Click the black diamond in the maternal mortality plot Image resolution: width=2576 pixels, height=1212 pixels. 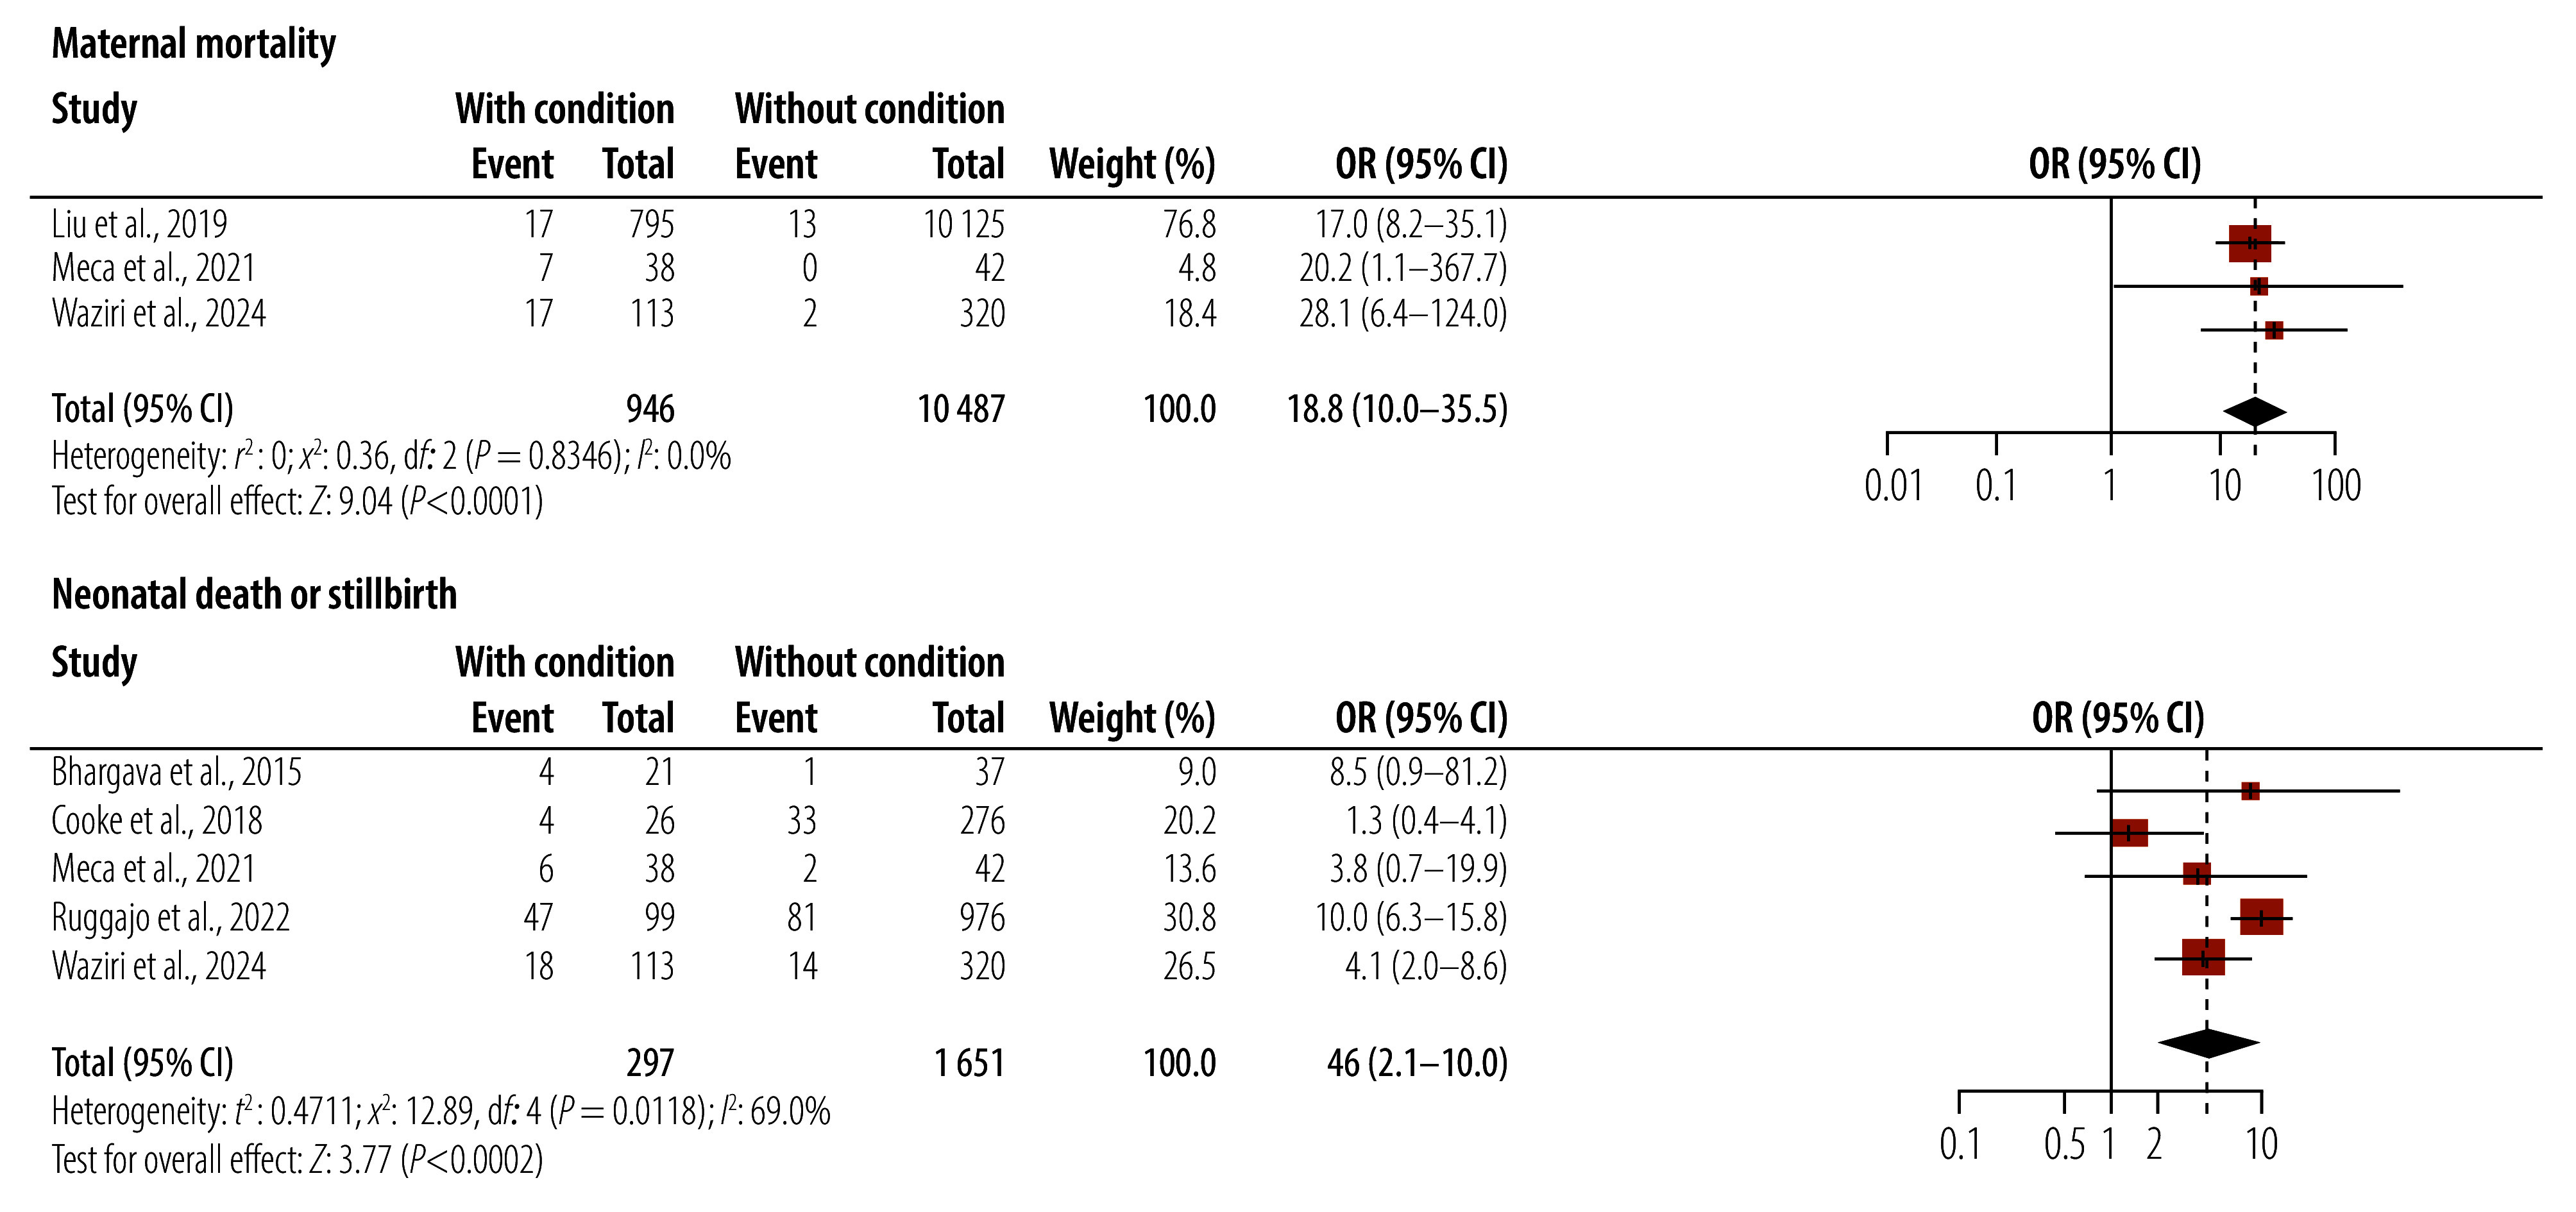[x=2254, y=411]
